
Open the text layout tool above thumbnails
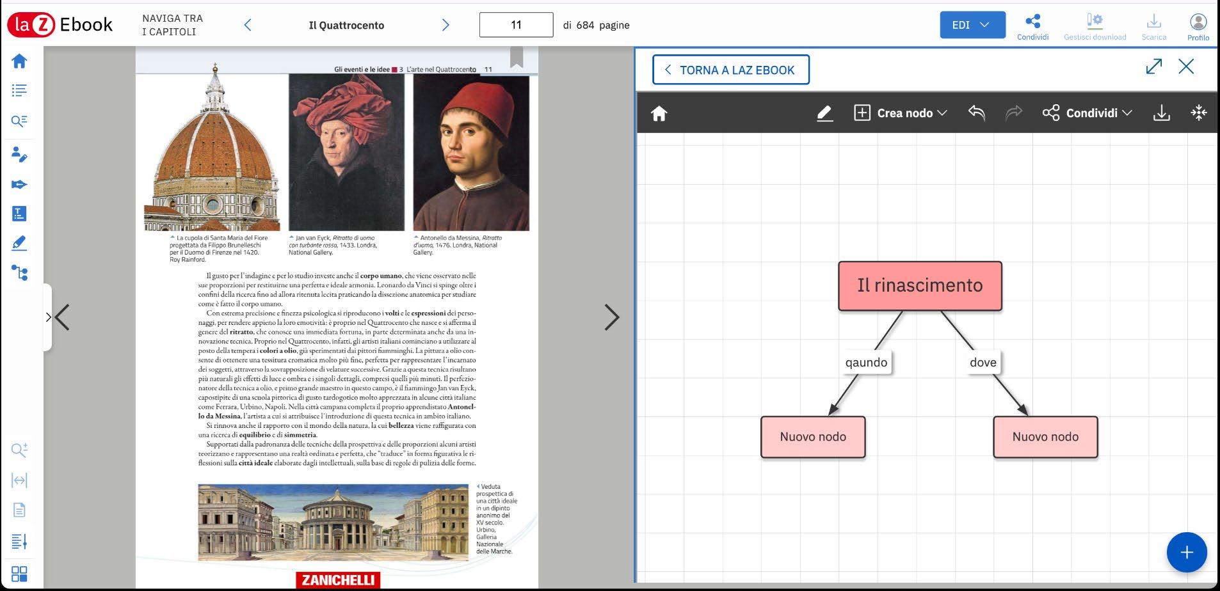(x=19, y=541)
